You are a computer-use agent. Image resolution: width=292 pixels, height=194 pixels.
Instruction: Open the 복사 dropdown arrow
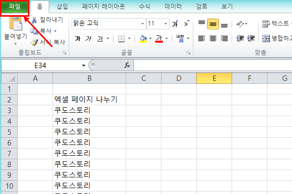55,31
